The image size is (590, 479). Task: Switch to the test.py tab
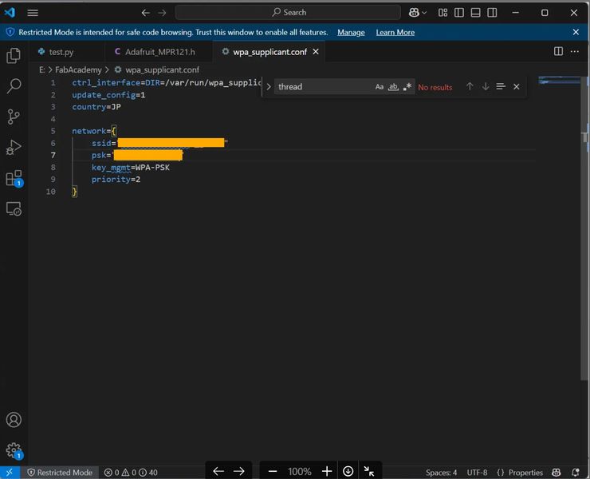(x=61, y=52)
